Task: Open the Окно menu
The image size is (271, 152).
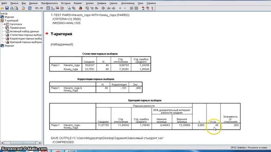Action: point(141,3)
